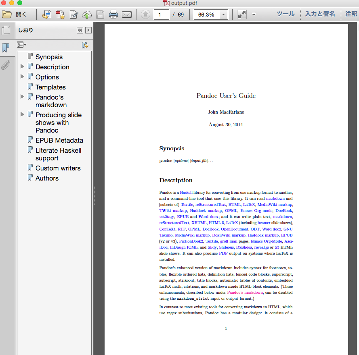359x355 pixels.
Task: Open the bookmarks options menu
Action: point(22,45)
